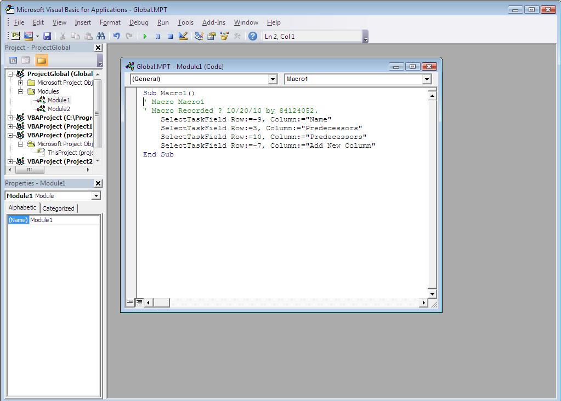561x401 pixels.
Task: Switch to the Alphabetic tab
Action: coord(22,207)
